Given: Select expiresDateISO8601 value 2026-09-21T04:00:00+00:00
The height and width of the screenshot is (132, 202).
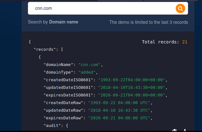Looking at the screenshot, I should tap(132, 95).
